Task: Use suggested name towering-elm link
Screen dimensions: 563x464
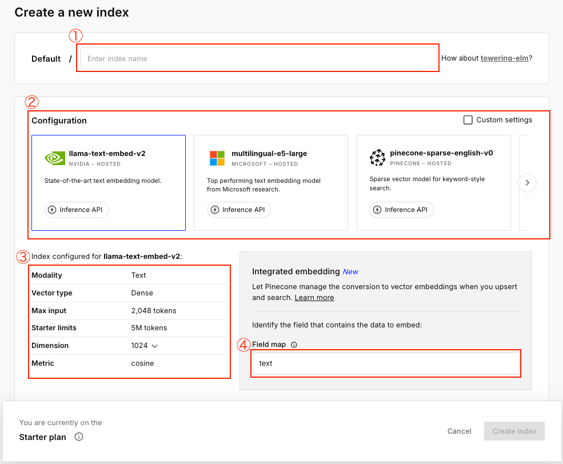Action: (x=504, y=58)
